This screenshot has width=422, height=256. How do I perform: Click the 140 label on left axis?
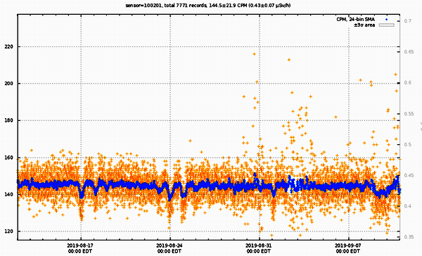click(8, 195)
